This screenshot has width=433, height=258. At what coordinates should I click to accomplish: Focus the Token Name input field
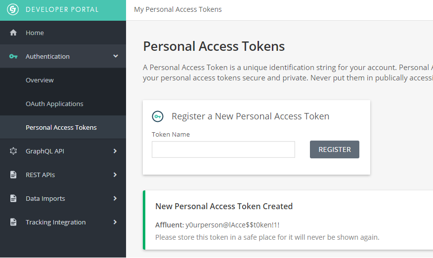pos(223,149)
